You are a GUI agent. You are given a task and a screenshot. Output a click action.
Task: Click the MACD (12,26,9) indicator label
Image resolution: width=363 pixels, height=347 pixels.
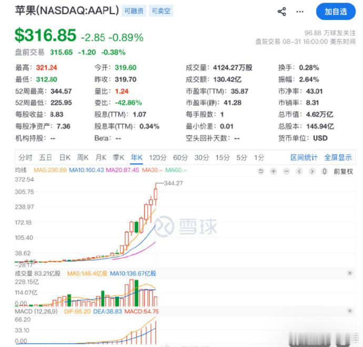36,311
